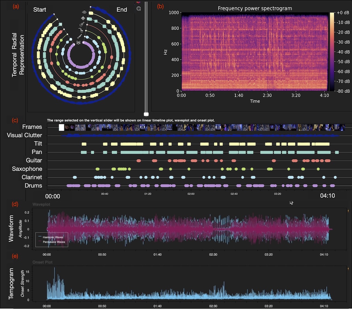
Task: Click the large 04:10 timeline end label
Action: 327,196
